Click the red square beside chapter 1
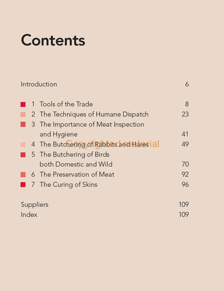The image size is (224, 291). click(x=23, y=104)
